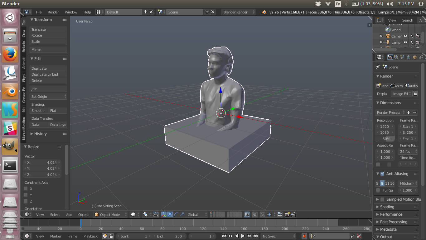Viewport: 426px width, 240px height.
Task: Open Render properties camera tab
Action: [390, 57]
